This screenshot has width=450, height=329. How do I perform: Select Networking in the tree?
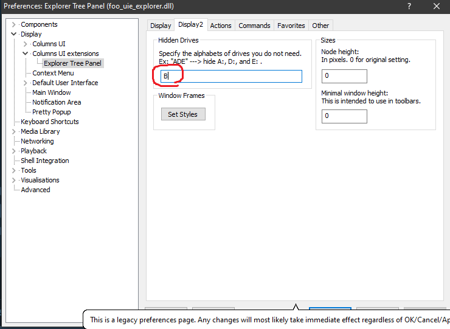pos(37,141)
